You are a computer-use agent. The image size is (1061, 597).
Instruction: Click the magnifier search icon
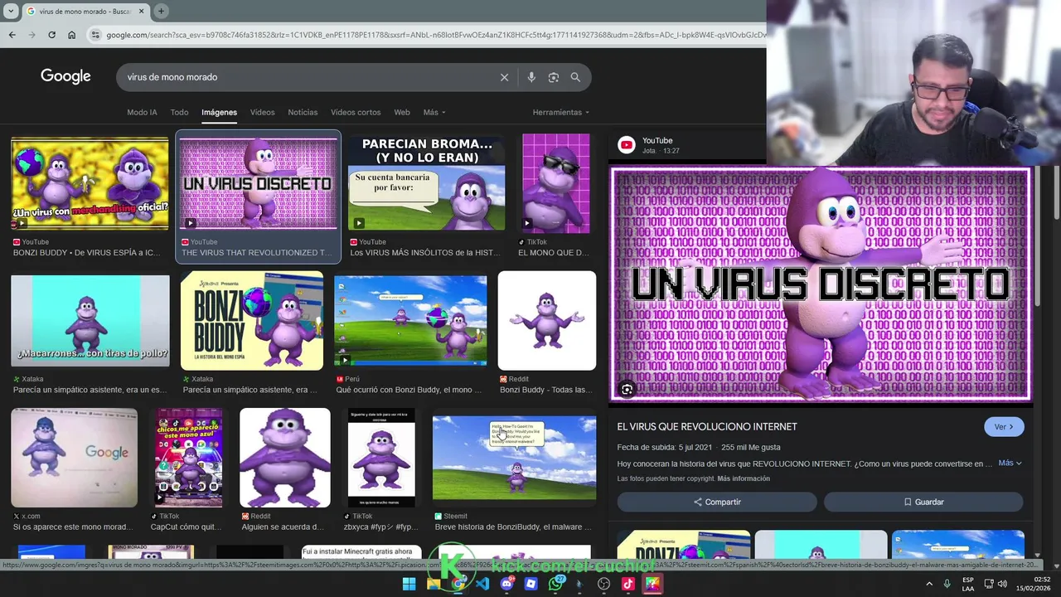(575, 77)
